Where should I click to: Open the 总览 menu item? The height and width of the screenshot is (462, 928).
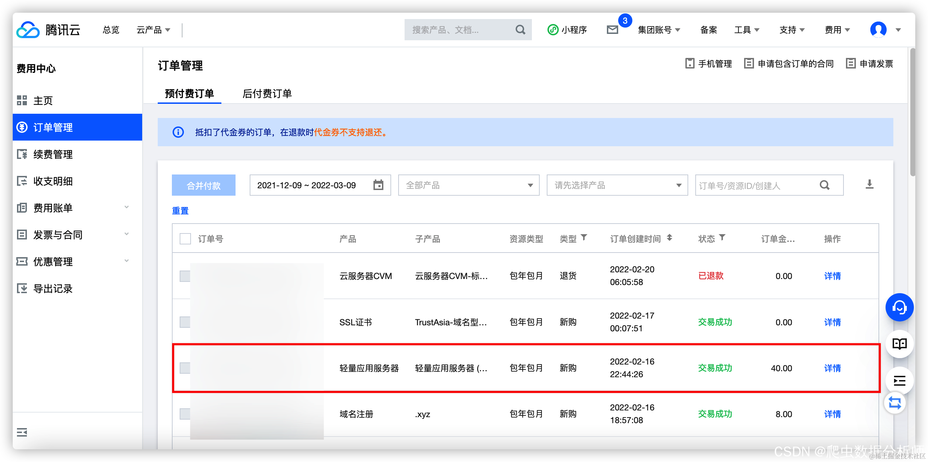pos(110,30)
